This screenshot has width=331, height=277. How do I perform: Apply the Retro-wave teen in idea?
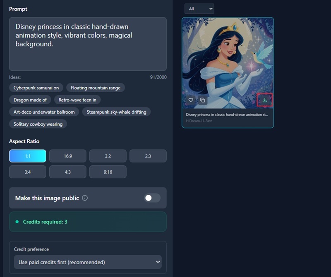coord(77,100)
